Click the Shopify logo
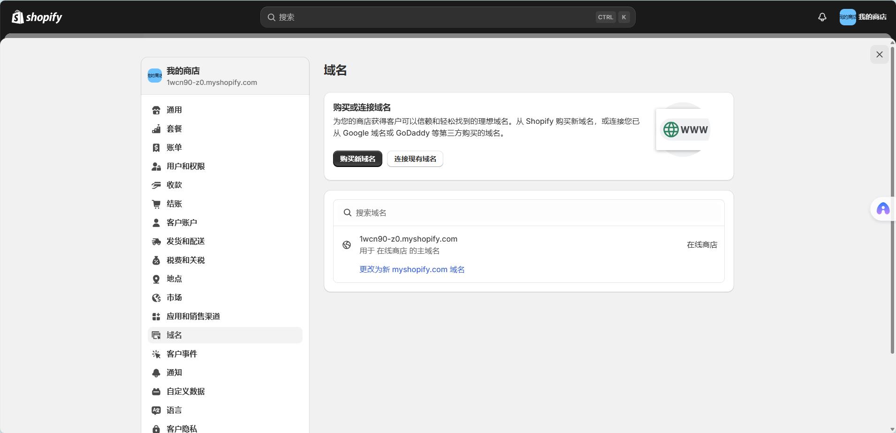Viewport: 896px width, 433px height. click(x=36, y=16)
